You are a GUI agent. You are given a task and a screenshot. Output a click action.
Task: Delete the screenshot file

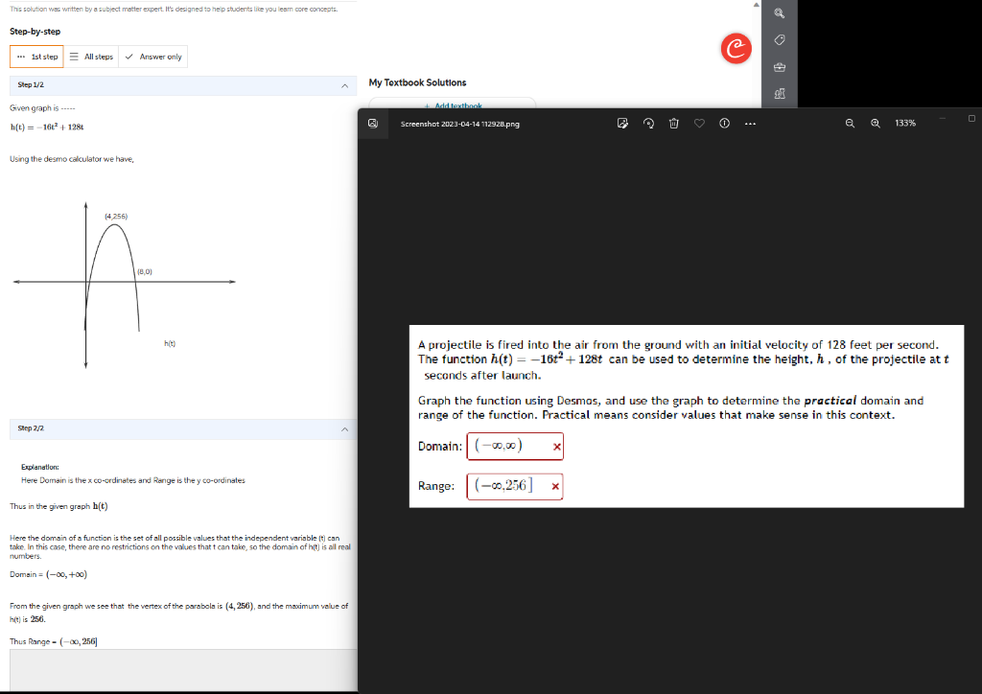(673, 123)
